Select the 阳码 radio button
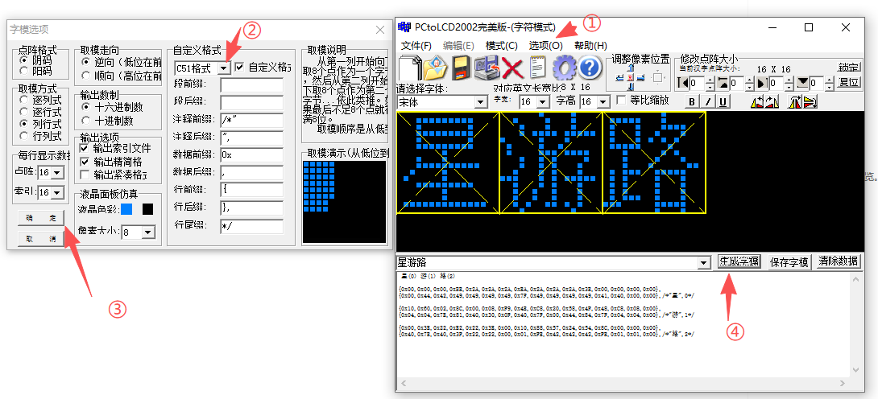878x399 pixels. (23, 71)
